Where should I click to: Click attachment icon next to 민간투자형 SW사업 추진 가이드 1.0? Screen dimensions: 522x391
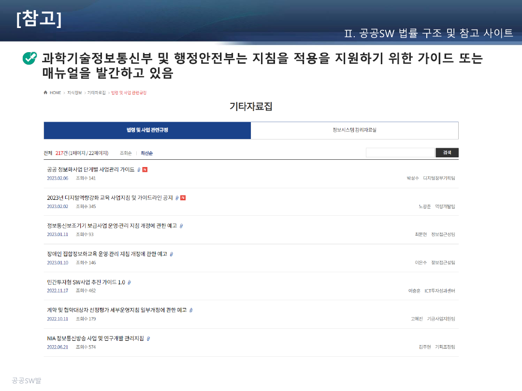pyautogui.click(x=129, y=282)
